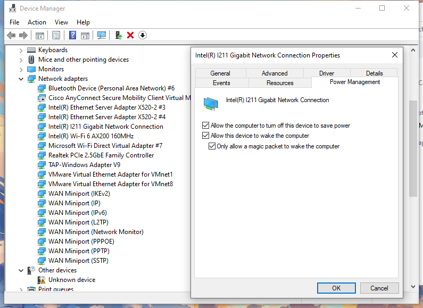423x308 pixels.
Task: Select the Unknown device warning icon
Action: coord(42,280)
